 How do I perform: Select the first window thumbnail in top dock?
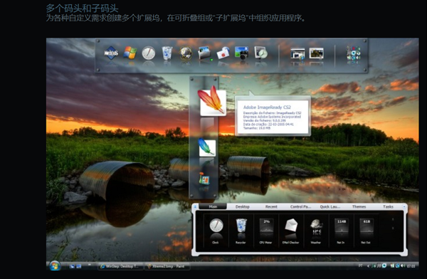pos(297,53)
